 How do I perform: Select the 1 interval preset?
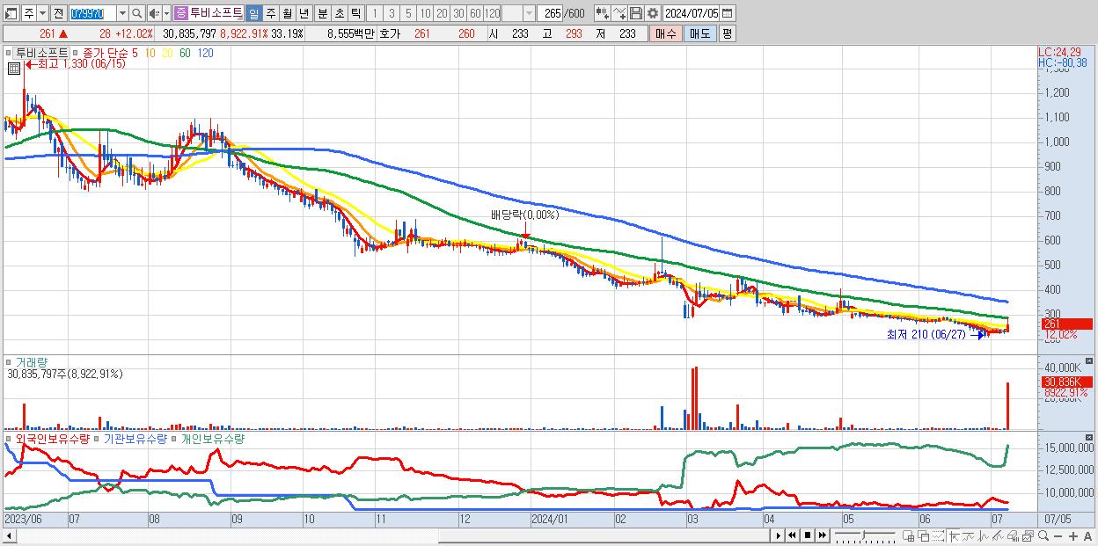click(374, 13)
